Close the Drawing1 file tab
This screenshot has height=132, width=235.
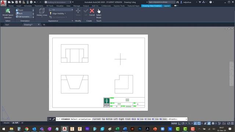click(x=39, y=25)
